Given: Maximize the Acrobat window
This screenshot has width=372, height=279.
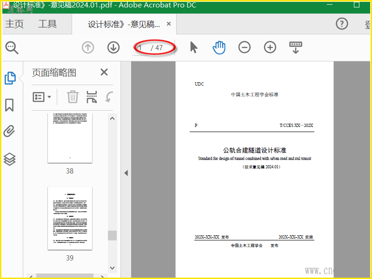Looking at the screenshot, I should (357, 5).
